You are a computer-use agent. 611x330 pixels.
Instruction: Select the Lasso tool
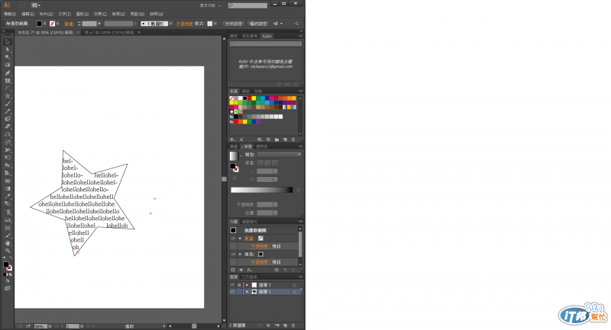click(x=8, y=65)
